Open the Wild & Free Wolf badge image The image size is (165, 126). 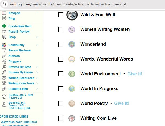[x=72, y=15]
